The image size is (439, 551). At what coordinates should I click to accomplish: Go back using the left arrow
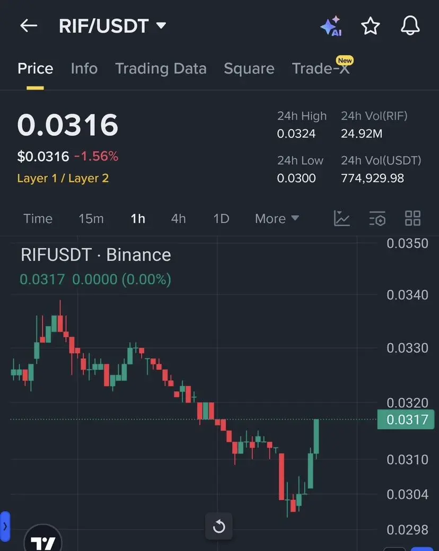[29, 25]
